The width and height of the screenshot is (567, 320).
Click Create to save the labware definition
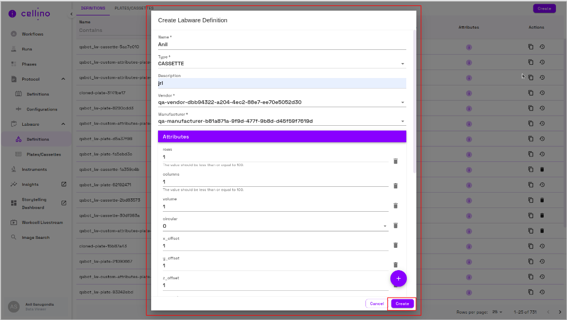(x=402, y=303)
